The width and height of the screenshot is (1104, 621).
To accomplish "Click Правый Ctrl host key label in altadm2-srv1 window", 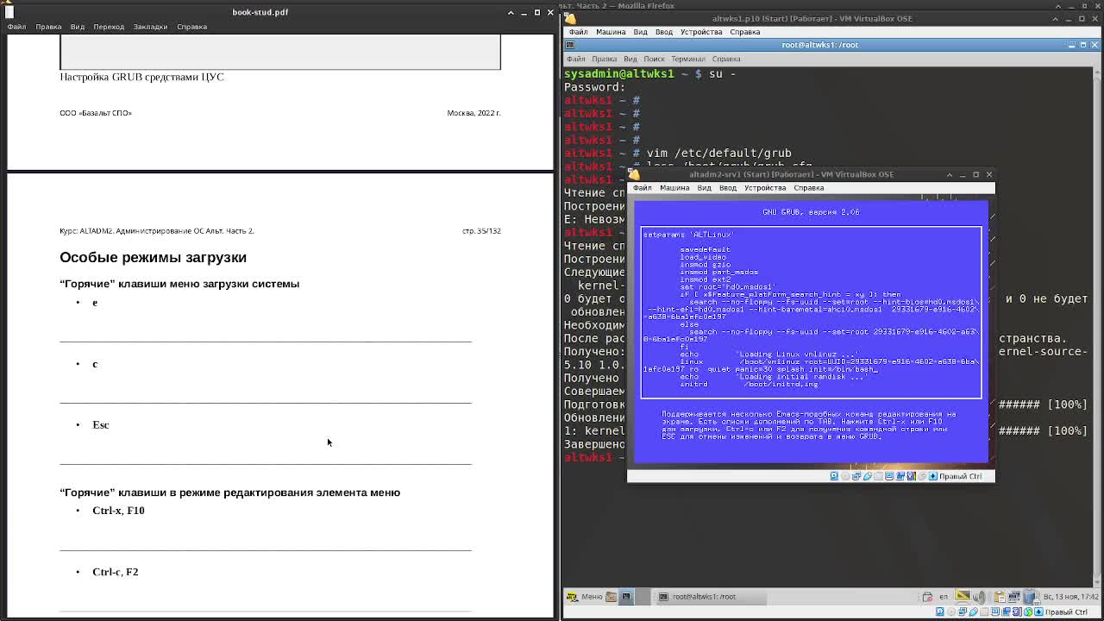I will (x=960, y=476).
